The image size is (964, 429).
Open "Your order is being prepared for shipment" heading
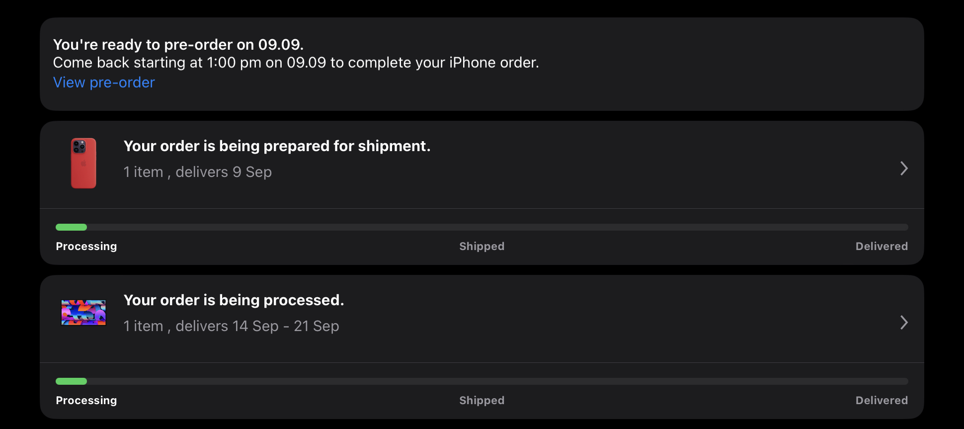click(277, 146)
